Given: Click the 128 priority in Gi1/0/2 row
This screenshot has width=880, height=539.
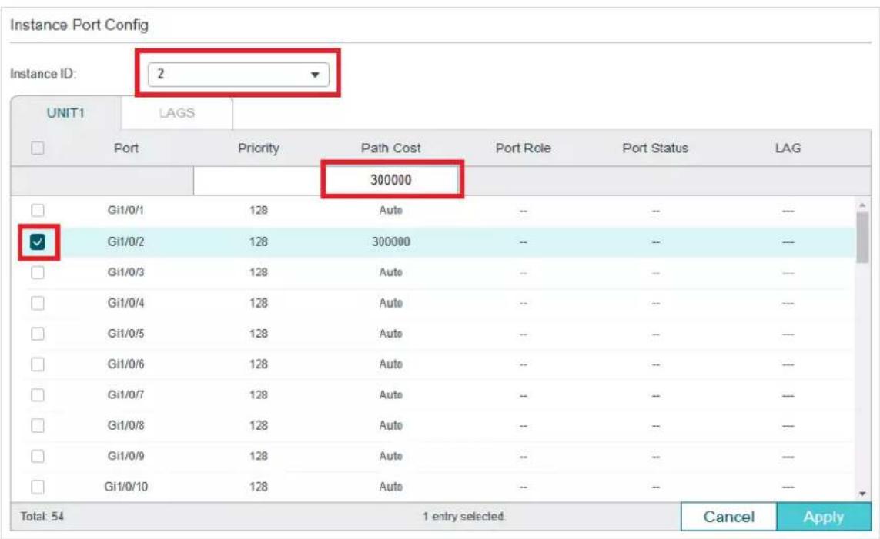Looking at the screenshot, I should pyautogui.click(x=258, y=241).
